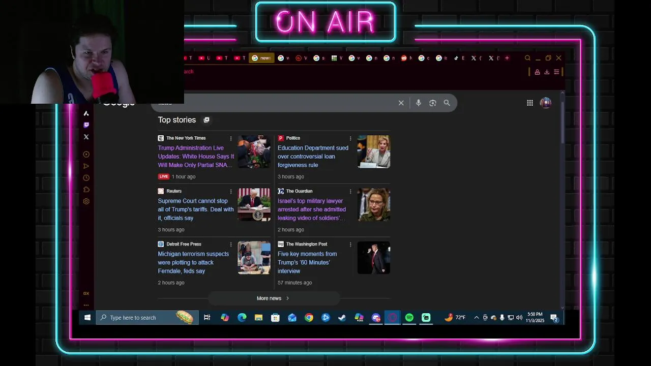Click the Washington Post Trump thumbnail
651x366 pixels.
(x=374, y=257)
